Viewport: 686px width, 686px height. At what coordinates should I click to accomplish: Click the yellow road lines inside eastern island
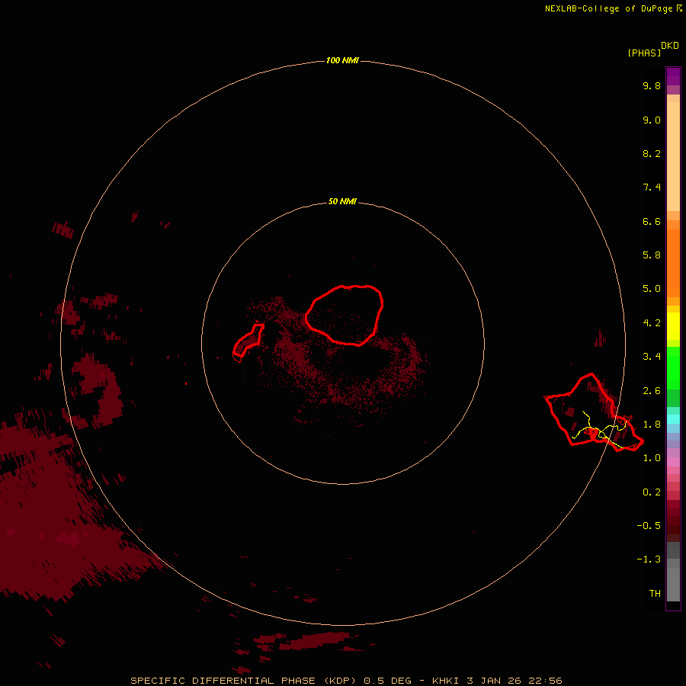pyautogui.click(x=601, y=431)
